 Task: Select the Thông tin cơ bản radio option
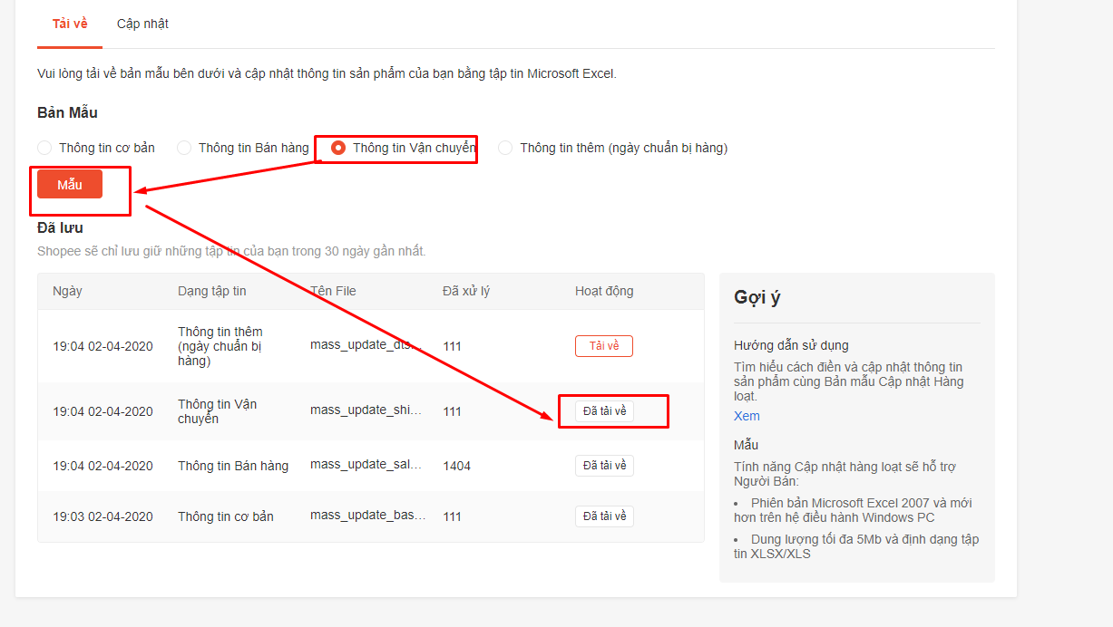[x=44, y=148]
